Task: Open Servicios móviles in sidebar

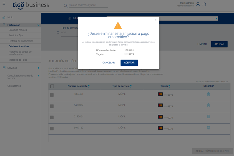Action: point(18,30)
